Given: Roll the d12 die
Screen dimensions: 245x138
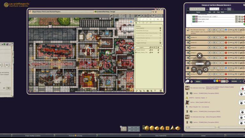Looking at the screenshot, I should tap(152, 128).
